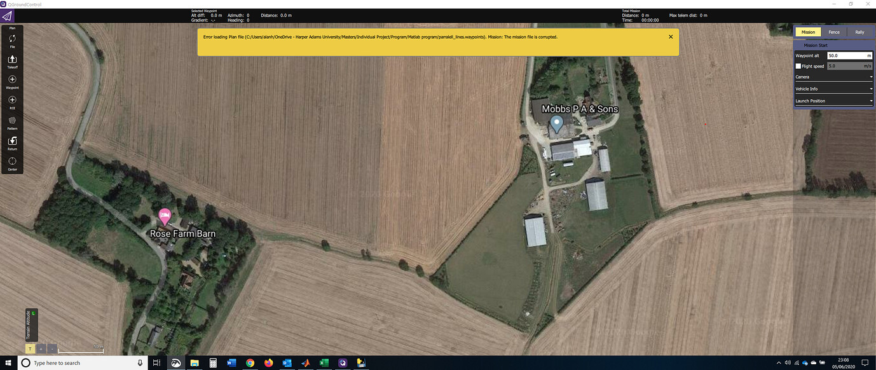
Task: Open the File tool in Plan toolbar
Action: pyautogui.click(x=12, y=41)
